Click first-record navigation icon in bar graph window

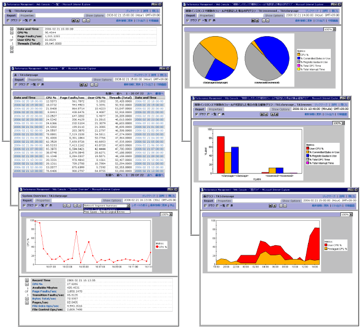click(x=262, y=114)
